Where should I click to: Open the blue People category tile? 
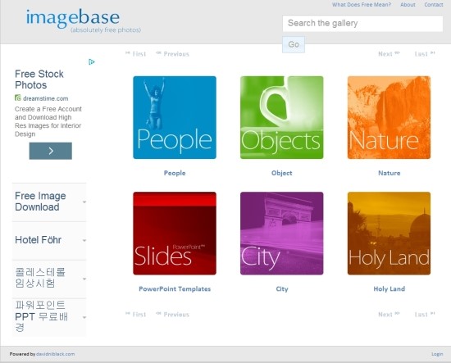(175, 117)
